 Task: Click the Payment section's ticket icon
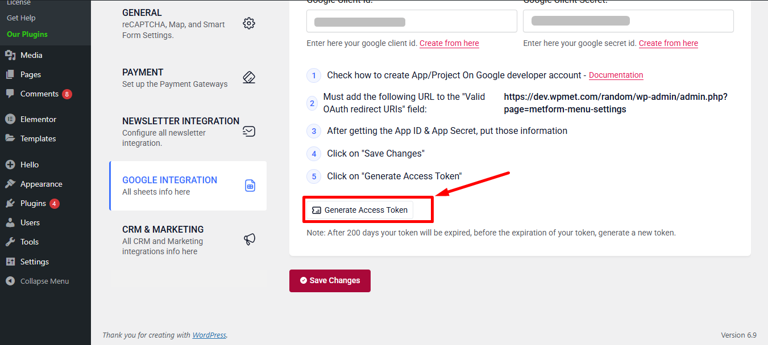click(248, 77)
